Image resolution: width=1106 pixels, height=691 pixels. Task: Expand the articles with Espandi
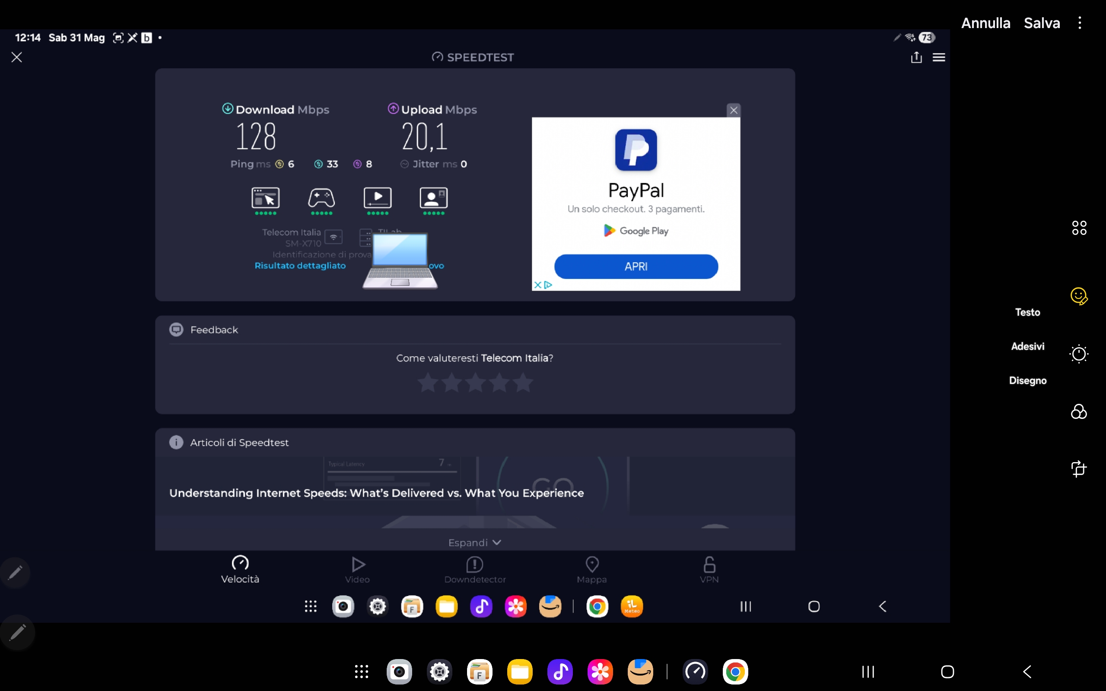[x=475, y=542]
